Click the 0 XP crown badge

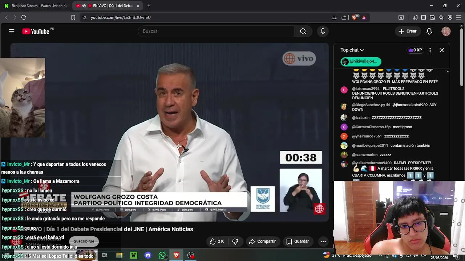[x=415, y=50]
